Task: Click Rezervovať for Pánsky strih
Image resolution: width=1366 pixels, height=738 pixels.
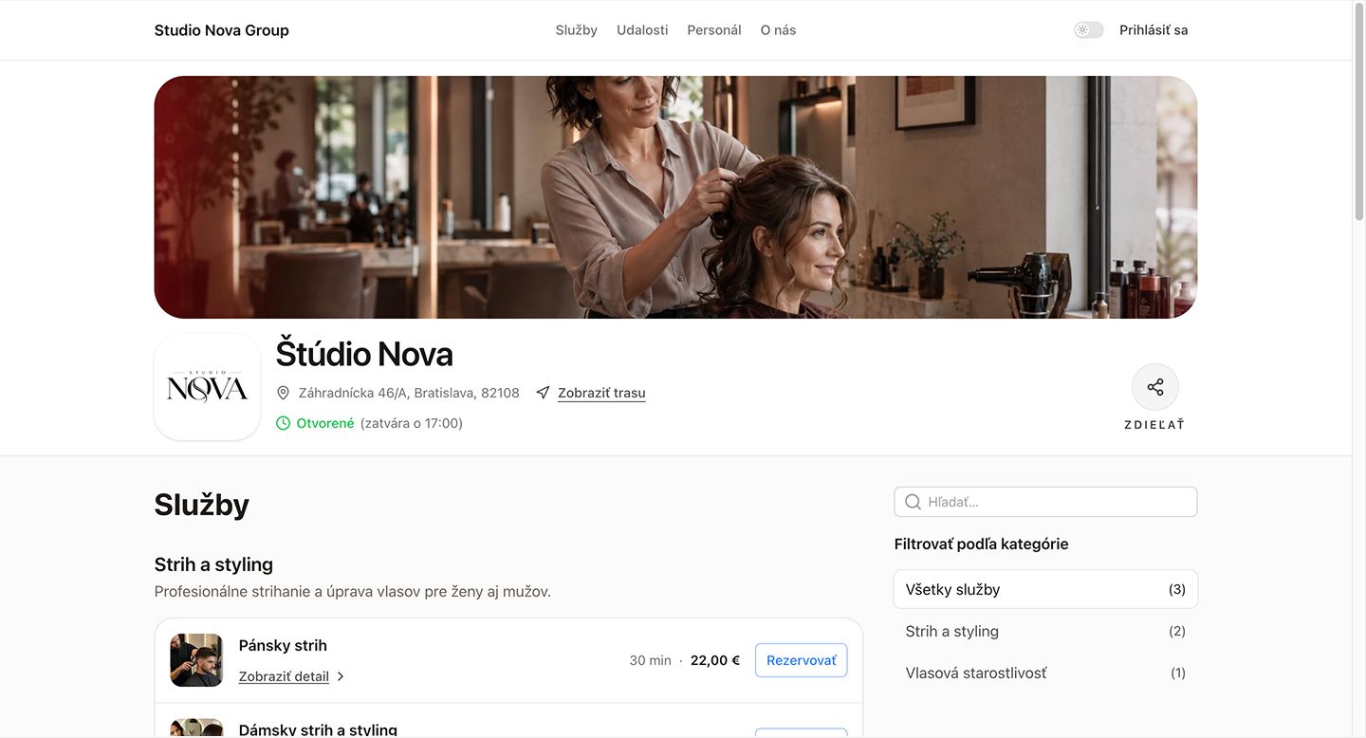Action: coord(802,660)
